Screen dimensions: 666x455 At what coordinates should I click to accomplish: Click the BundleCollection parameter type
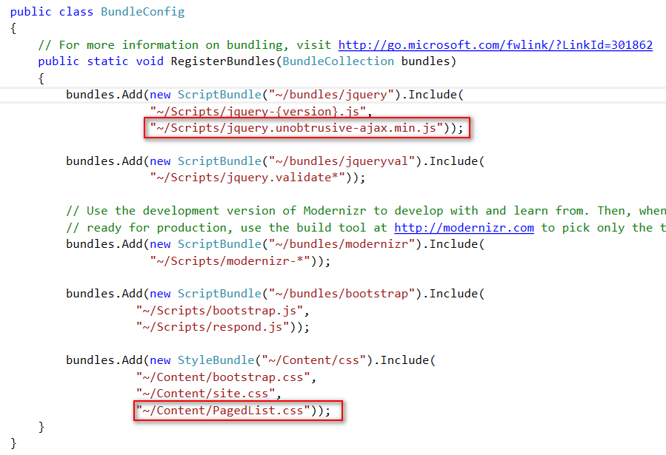pos(338,61)
